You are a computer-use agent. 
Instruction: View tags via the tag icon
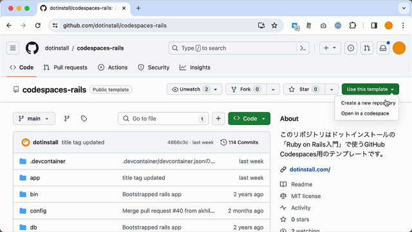84,119
